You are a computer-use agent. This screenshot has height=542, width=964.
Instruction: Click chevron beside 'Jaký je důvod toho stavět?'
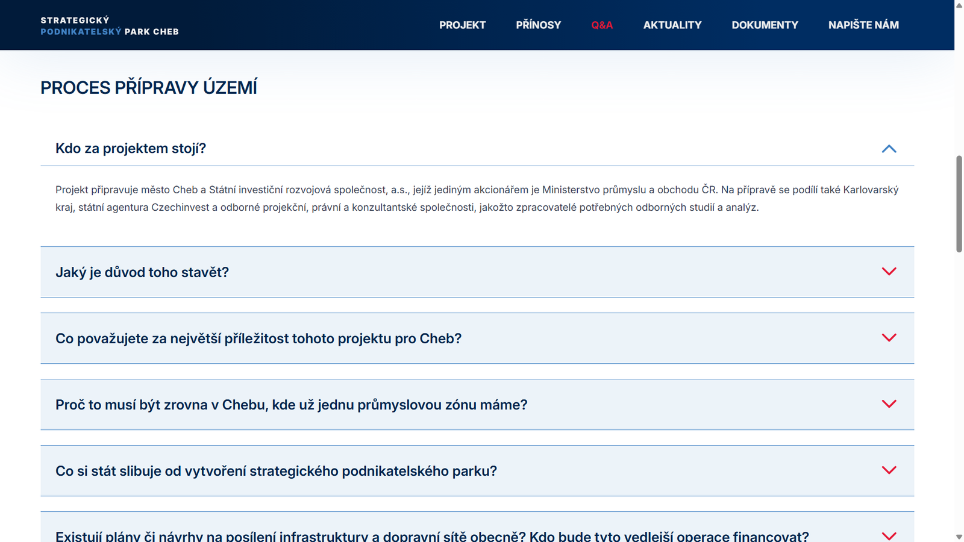[x=889, y=272]
